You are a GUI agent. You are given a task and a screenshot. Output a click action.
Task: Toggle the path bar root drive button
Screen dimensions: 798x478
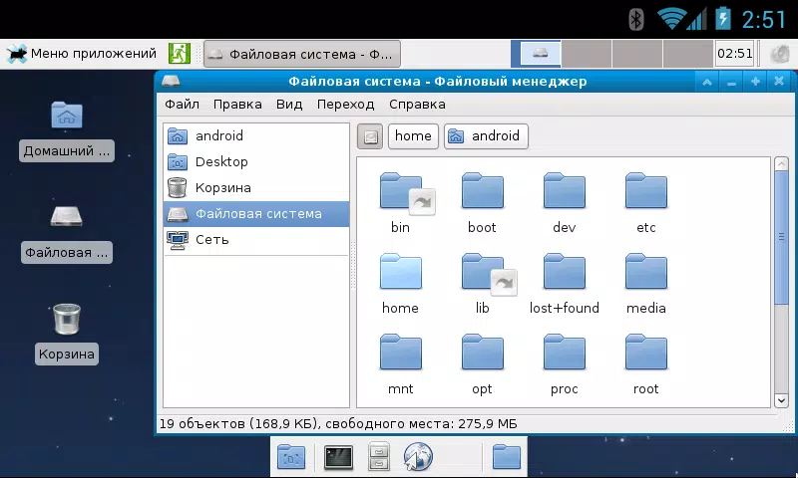click(370, 136)
